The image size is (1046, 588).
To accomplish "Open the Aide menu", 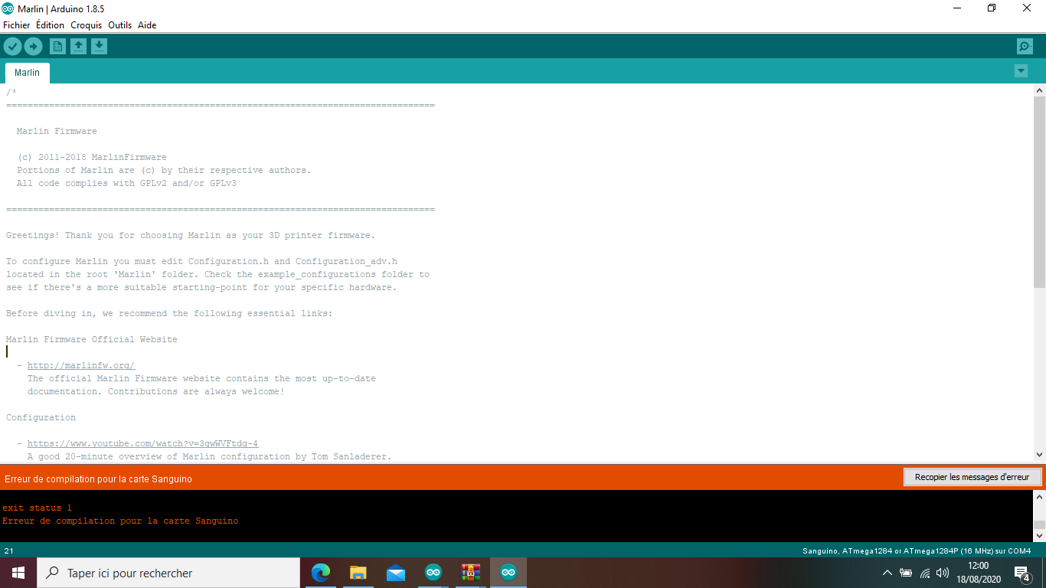I will tap(147, 25).
